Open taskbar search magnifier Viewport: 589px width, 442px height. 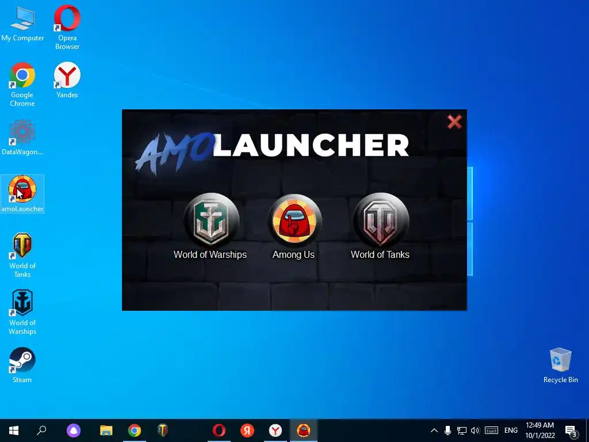click(41, 430)
